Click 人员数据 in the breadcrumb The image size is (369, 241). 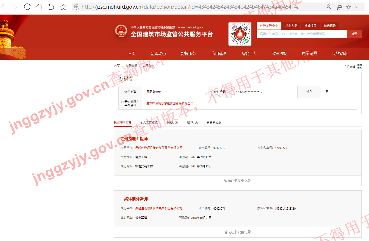click(x=131, y=66)
